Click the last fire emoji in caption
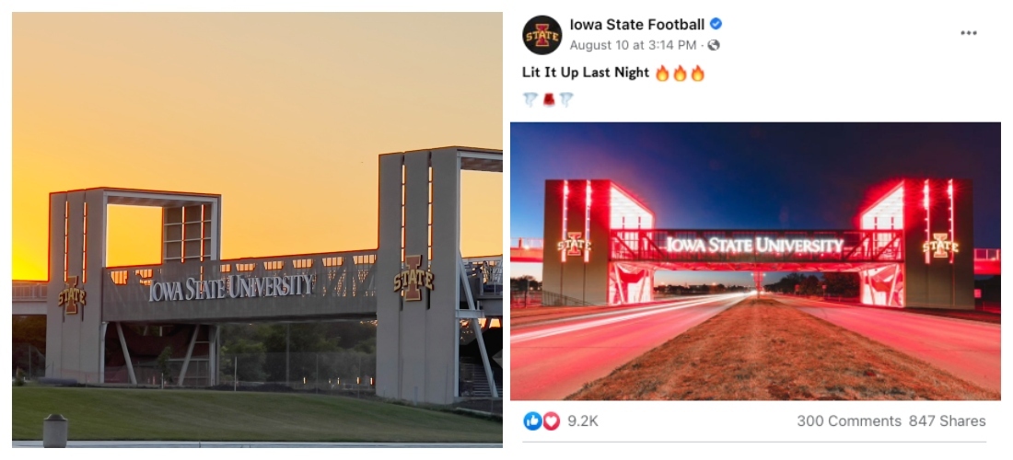The height and width of the screenshot is (460, 1013). (x=697, y=73)
